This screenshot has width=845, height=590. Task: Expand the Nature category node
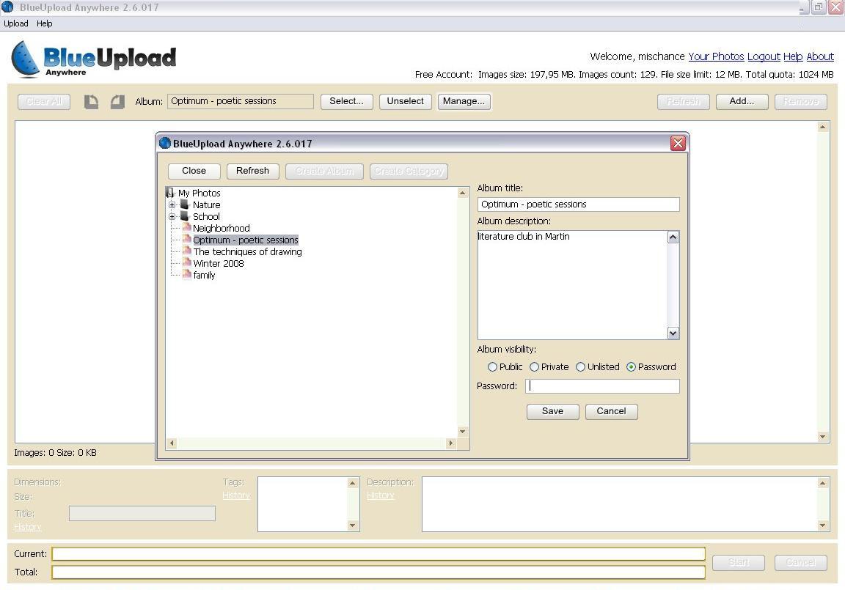[x=172, y=204]
